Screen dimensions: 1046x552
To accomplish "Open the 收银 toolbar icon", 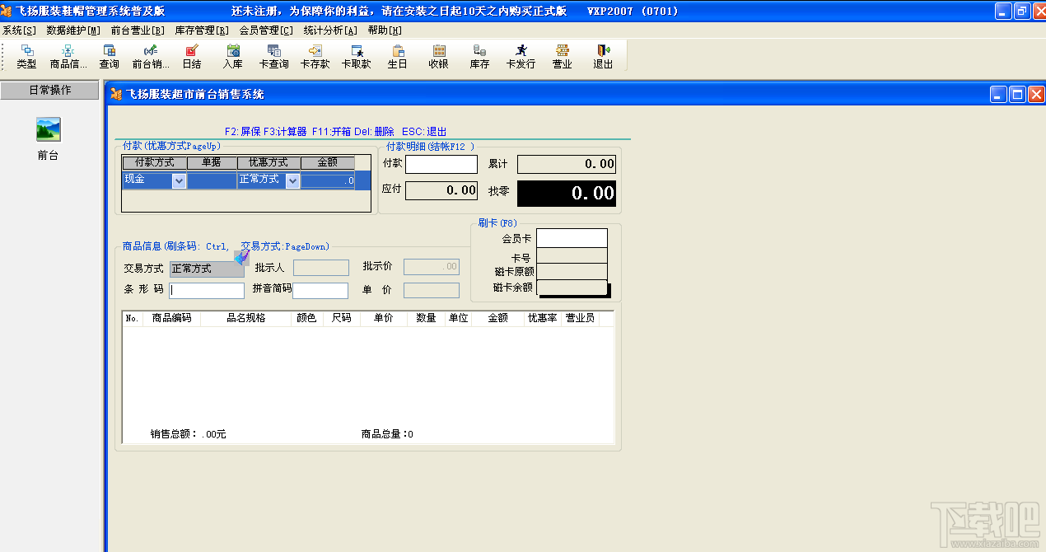I will coord(439,56).
